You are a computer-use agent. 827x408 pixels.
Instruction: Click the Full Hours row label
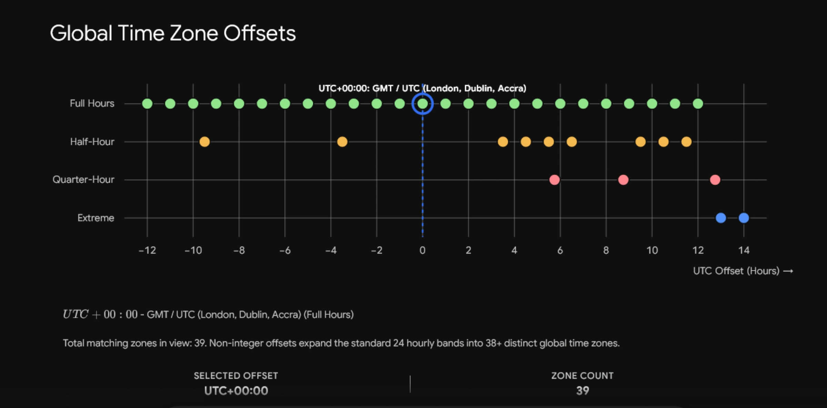tap(92, 104)
